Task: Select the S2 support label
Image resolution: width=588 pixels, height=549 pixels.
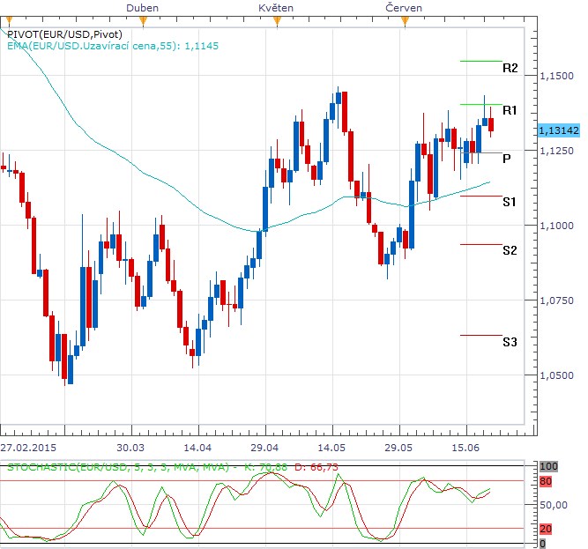Action: tap(510, 250)
